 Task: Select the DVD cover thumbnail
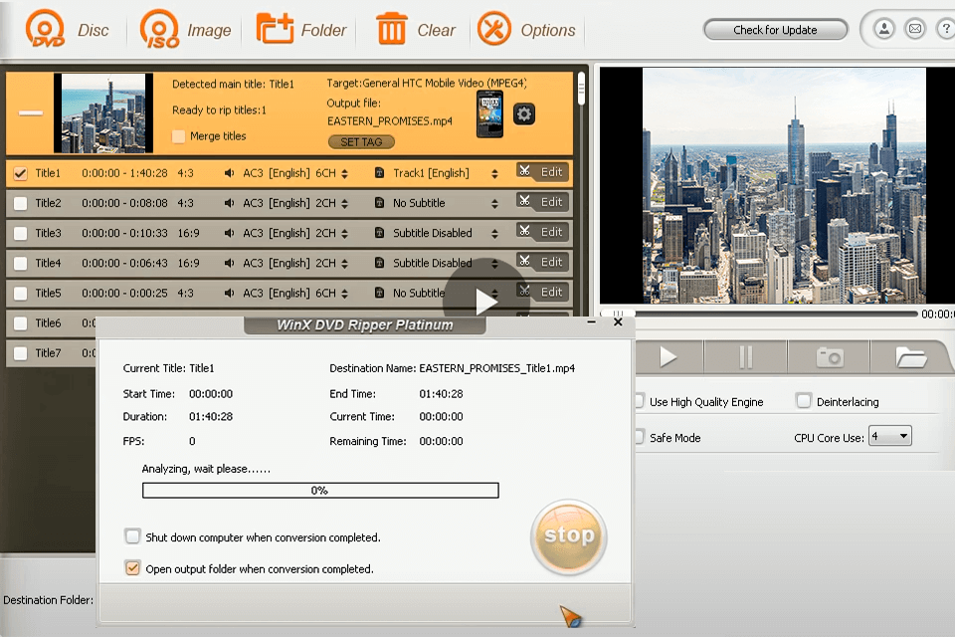tap(104, 111)
